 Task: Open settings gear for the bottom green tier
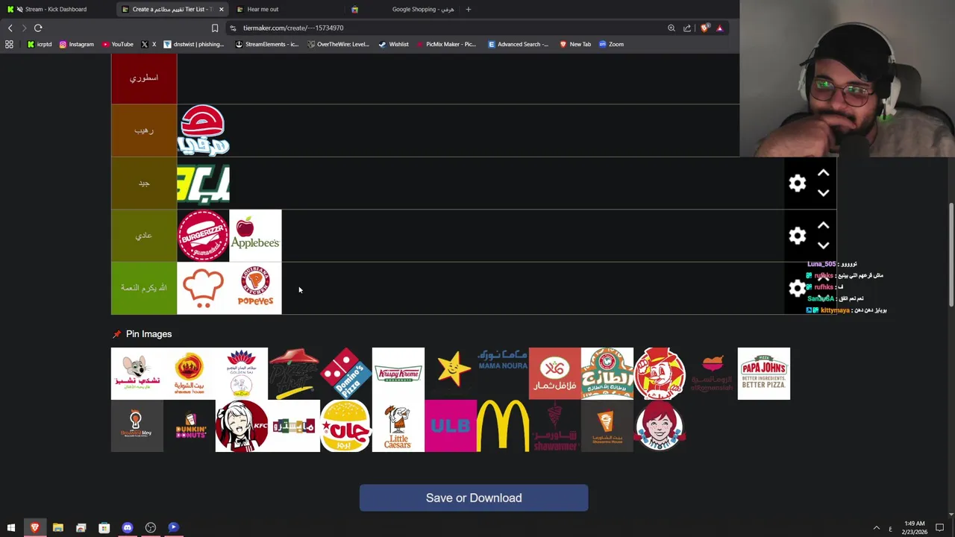798,288
